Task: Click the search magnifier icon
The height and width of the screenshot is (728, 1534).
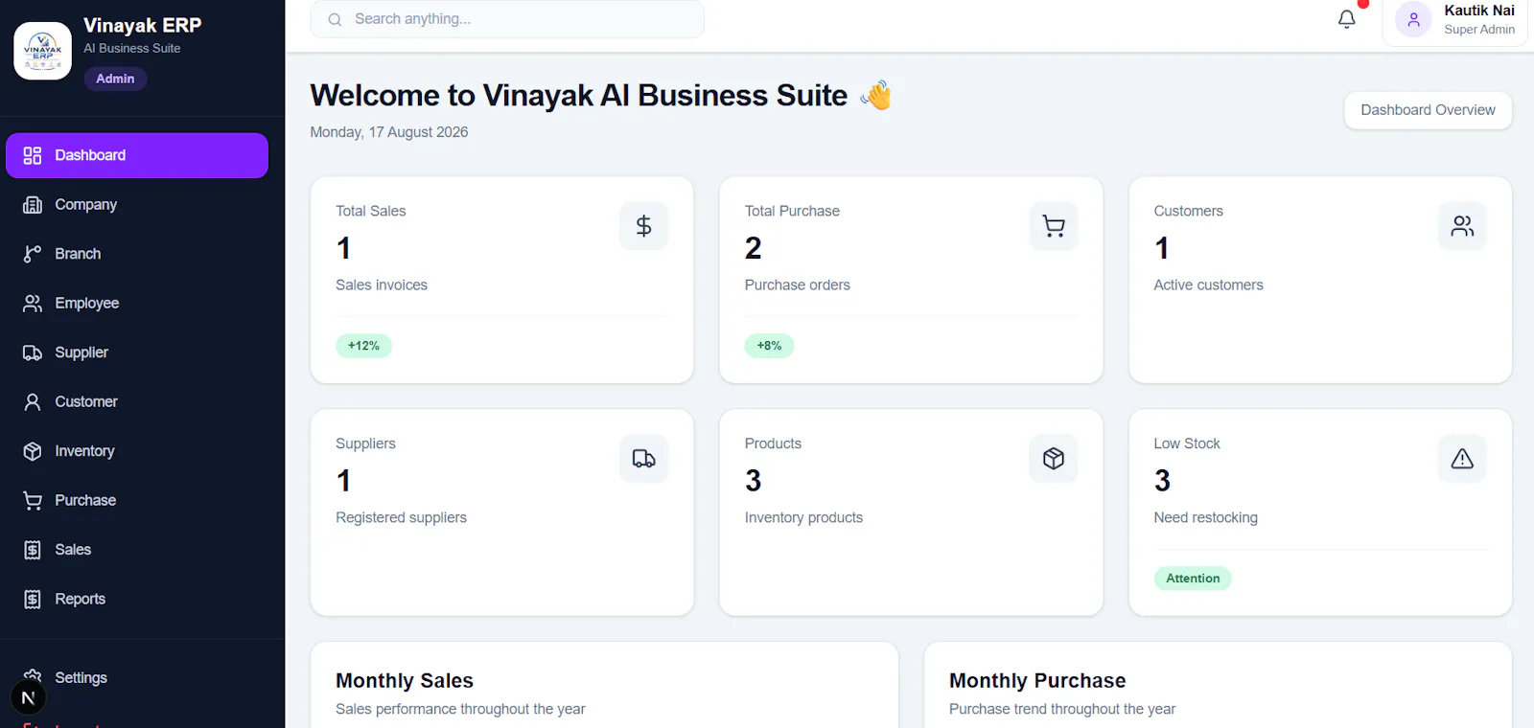Action: [x=335, y=19]
